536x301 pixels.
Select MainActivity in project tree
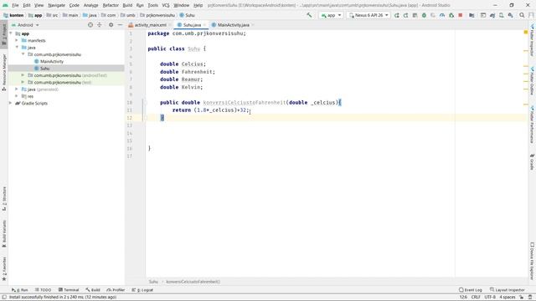(52, 61)
